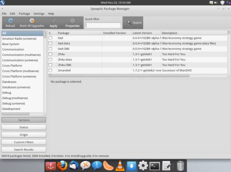This screenshot has width=231, height=172.
Task: Toggle status checkbox for 2mandvd
Action: click(50, 70)
